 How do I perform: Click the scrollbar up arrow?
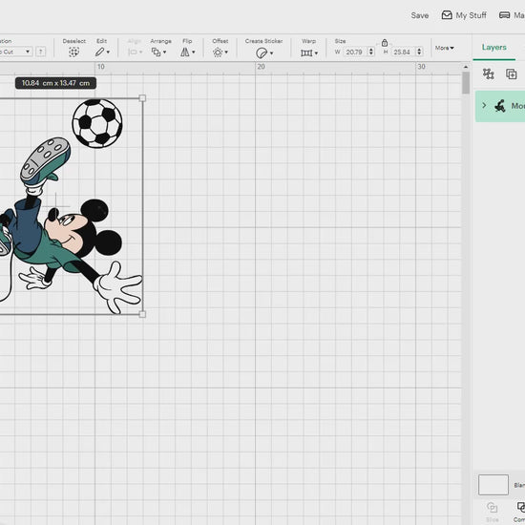466,67
